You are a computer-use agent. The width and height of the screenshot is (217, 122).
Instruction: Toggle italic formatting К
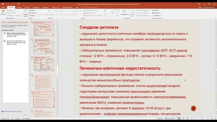coord(42,15)
